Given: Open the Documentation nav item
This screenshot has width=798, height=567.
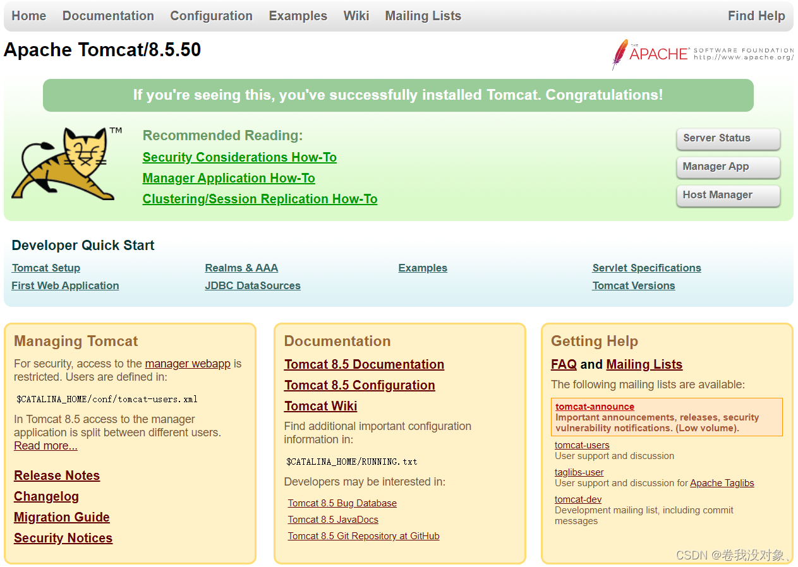Looking at the screenshot, I should (108, 16).
